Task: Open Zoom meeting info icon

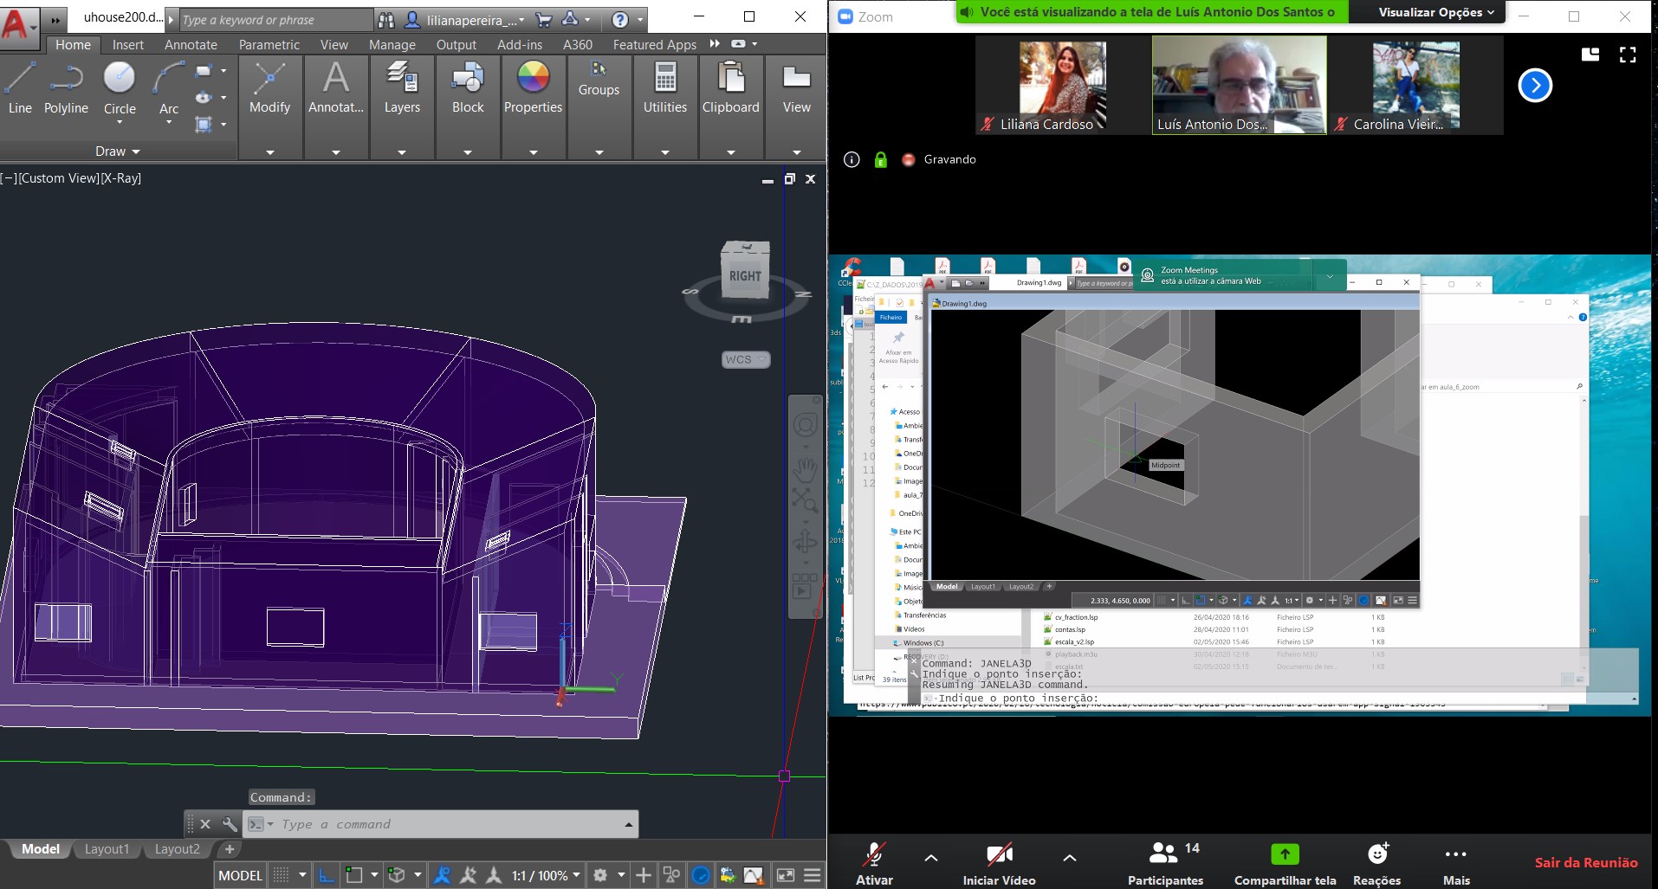Action: tap(852, 159)
